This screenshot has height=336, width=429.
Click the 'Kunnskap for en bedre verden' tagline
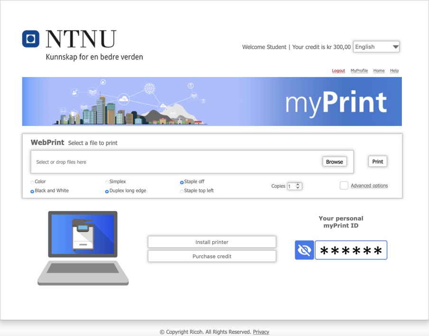(x=94, y=57)
